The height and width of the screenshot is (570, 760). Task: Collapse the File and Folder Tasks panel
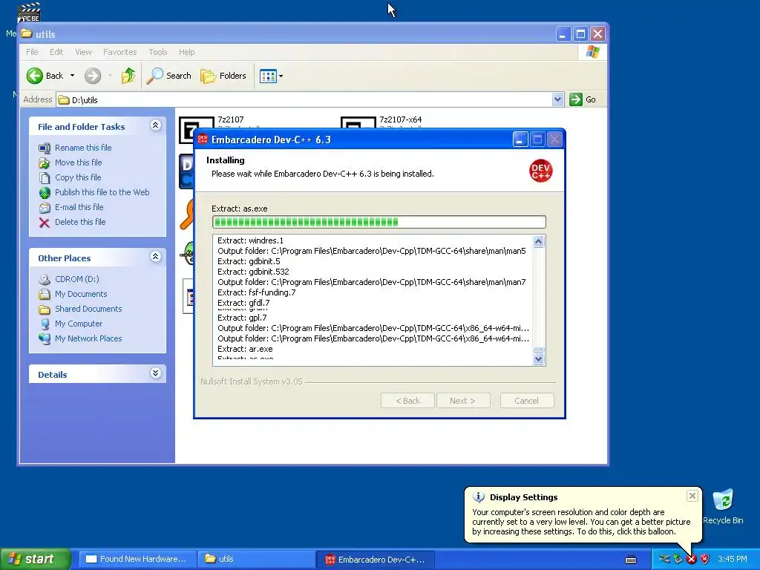[x=156, y=125]
